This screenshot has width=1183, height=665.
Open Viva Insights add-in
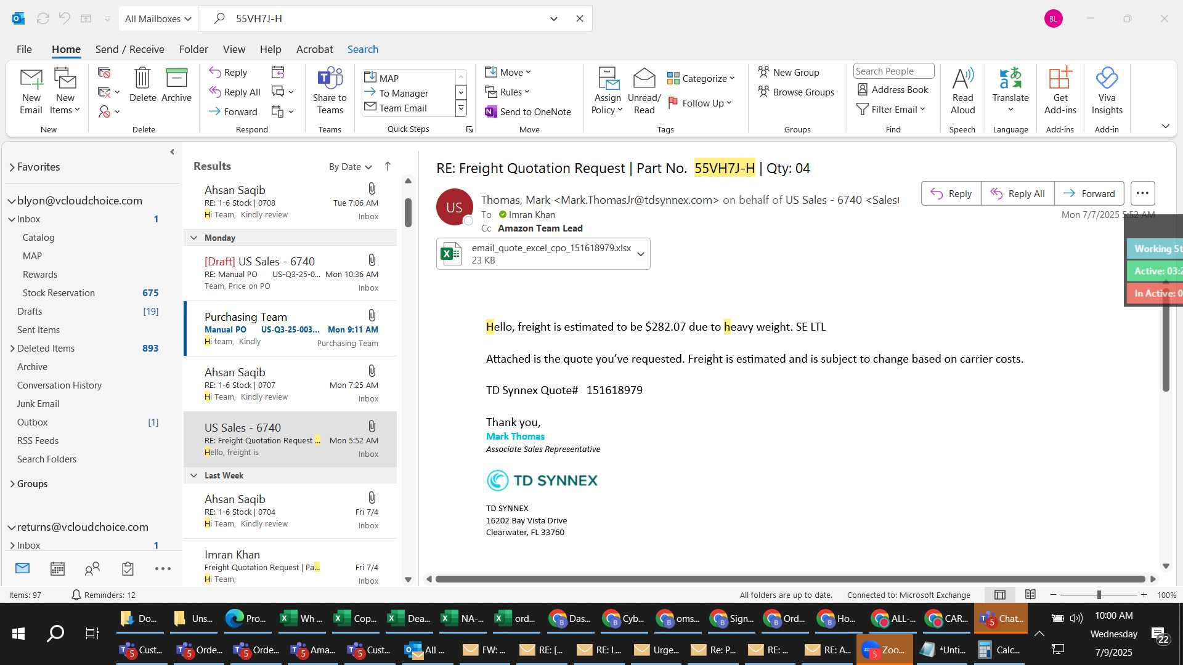click(1107, 91)
